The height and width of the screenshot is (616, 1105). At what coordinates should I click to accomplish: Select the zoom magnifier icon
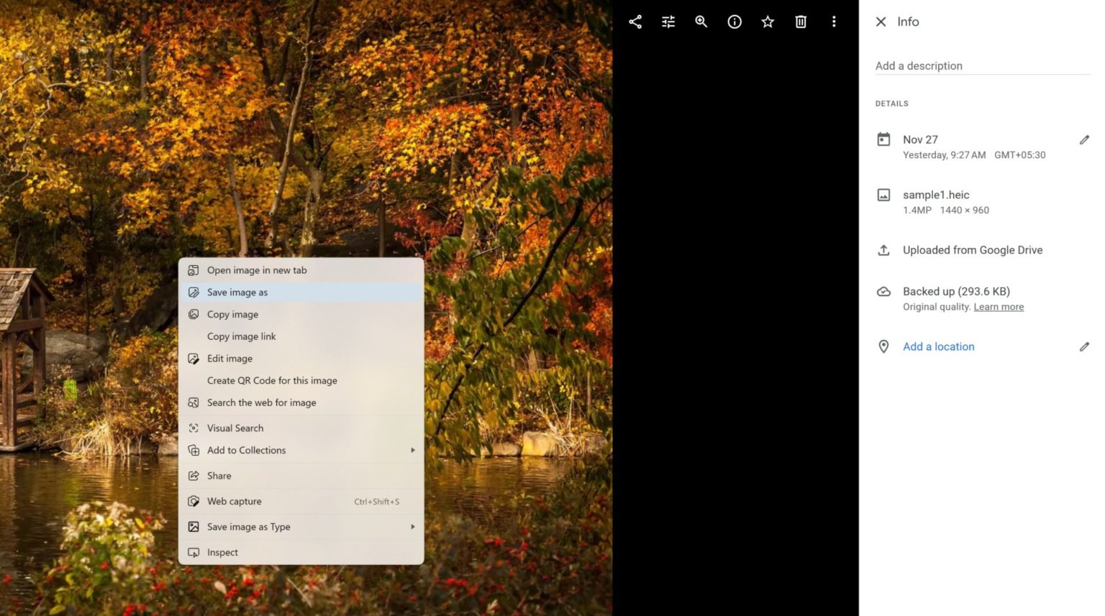click(x=701, y=22)
